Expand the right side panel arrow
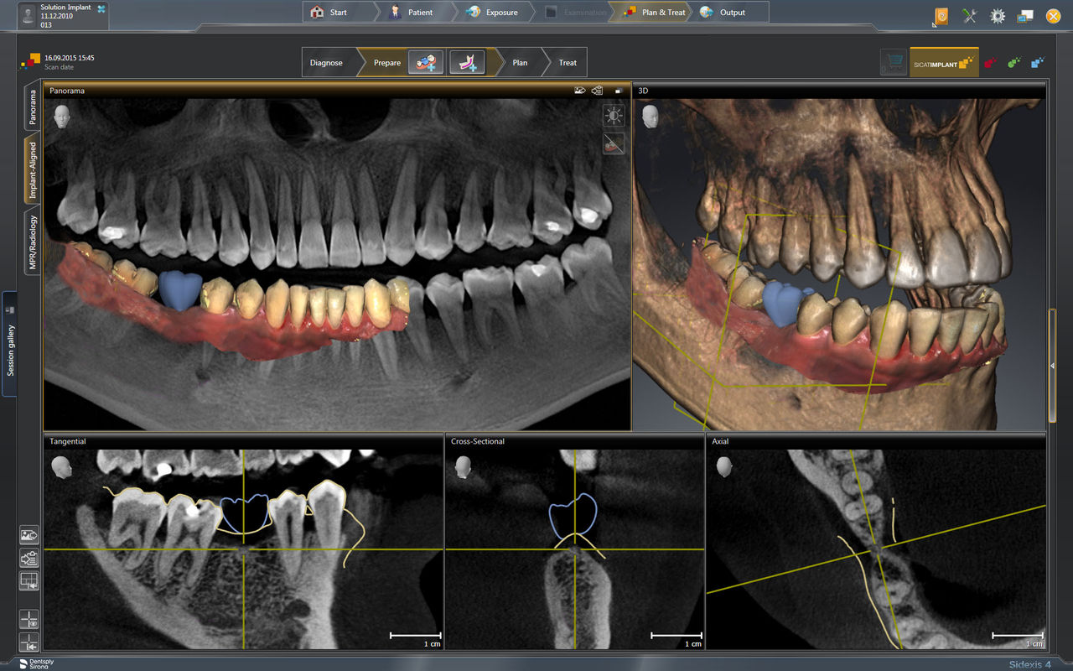Image resolution: width=1073 pixels, height=671 pixels. pos(1052,366)
